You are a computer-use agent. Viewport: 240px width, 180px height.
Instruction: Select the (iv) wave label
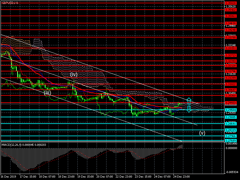pyautogui.click(x=74, y=74)
